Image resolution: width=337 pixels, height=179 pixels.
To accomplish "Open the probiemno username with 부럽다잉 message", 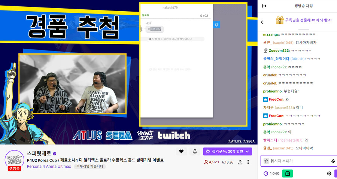I will (x=272, y=91).
